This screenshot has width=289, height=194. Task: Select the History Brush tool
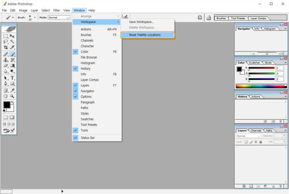click(x=12, y=60)
